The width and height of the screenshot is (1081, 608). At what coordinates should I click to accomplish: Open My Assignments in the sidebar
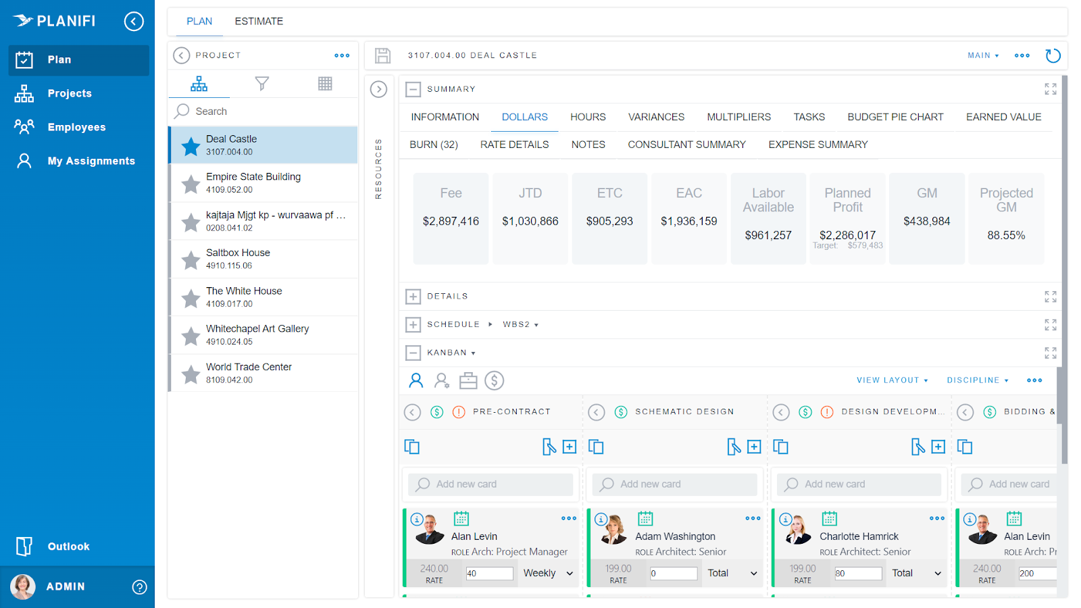[91, 160]
